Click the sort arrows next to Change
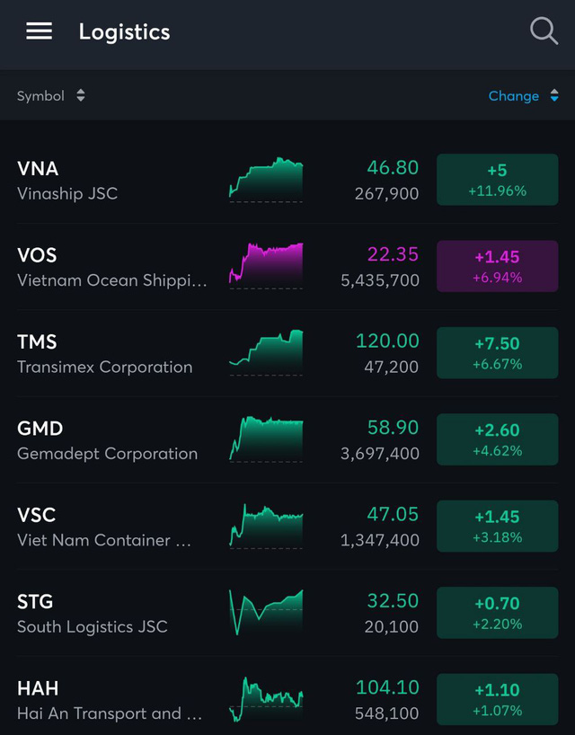 554,96
